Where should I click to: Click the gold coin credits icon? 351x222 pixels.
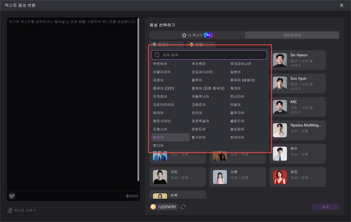pyautogui.click(x=153, y=207)
